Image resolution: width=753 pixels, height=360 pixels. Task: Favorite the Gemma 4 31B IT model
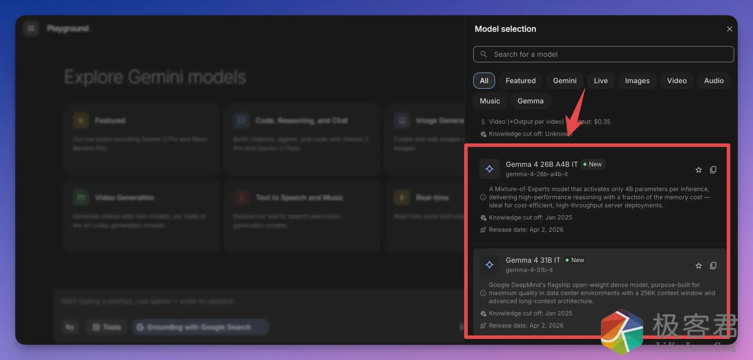[698, 266]
